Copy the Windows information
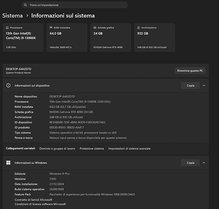This screenshot has height=209, width=219. click(190, 163)
